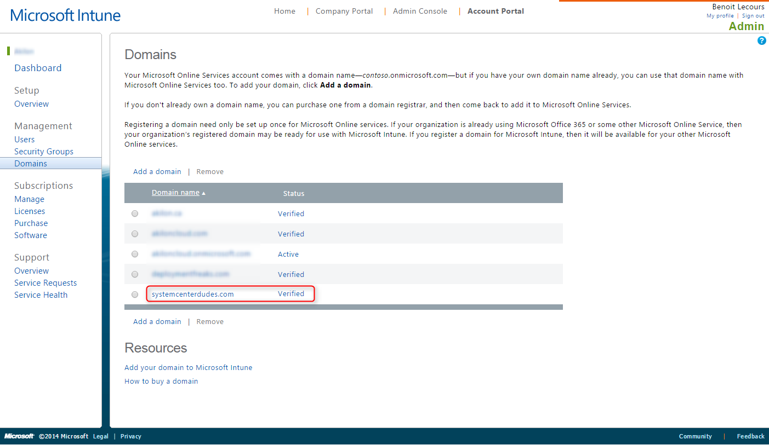The image size is (769, 445).
Task: Go to Users under Management
Action: click(24, 140)
